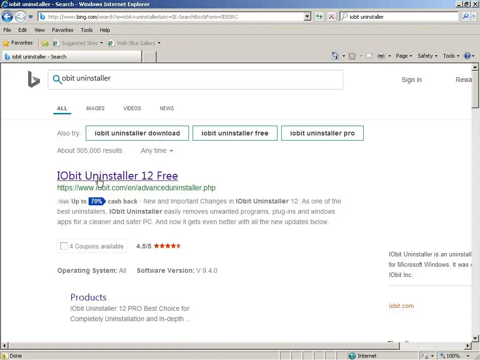Click the horizontal scrollbar right arrow
The height and width of the screenshot is (360, 480).
point(468,345)
